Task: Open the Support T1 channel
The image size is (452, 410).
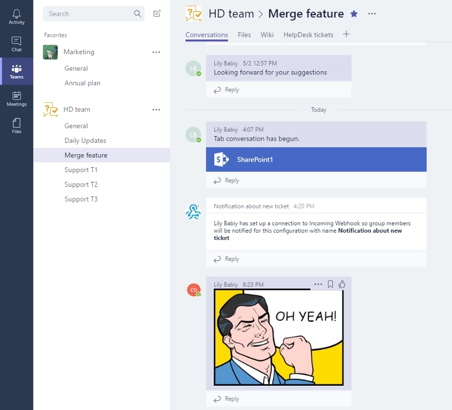Action: click(81, 170)
